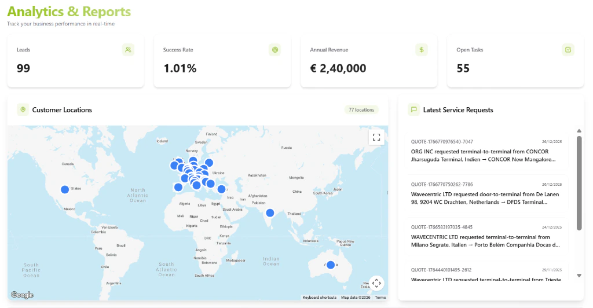593x308 pixels.
Task: Select the map marker in Australia
Action: point(331,265)
